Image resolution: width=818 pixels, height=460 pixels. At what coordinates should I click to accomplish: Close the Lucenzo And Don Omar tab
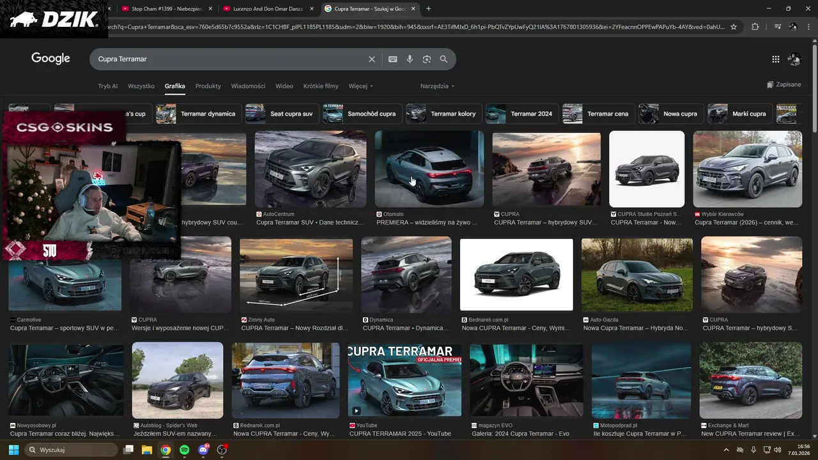[311, 9]
